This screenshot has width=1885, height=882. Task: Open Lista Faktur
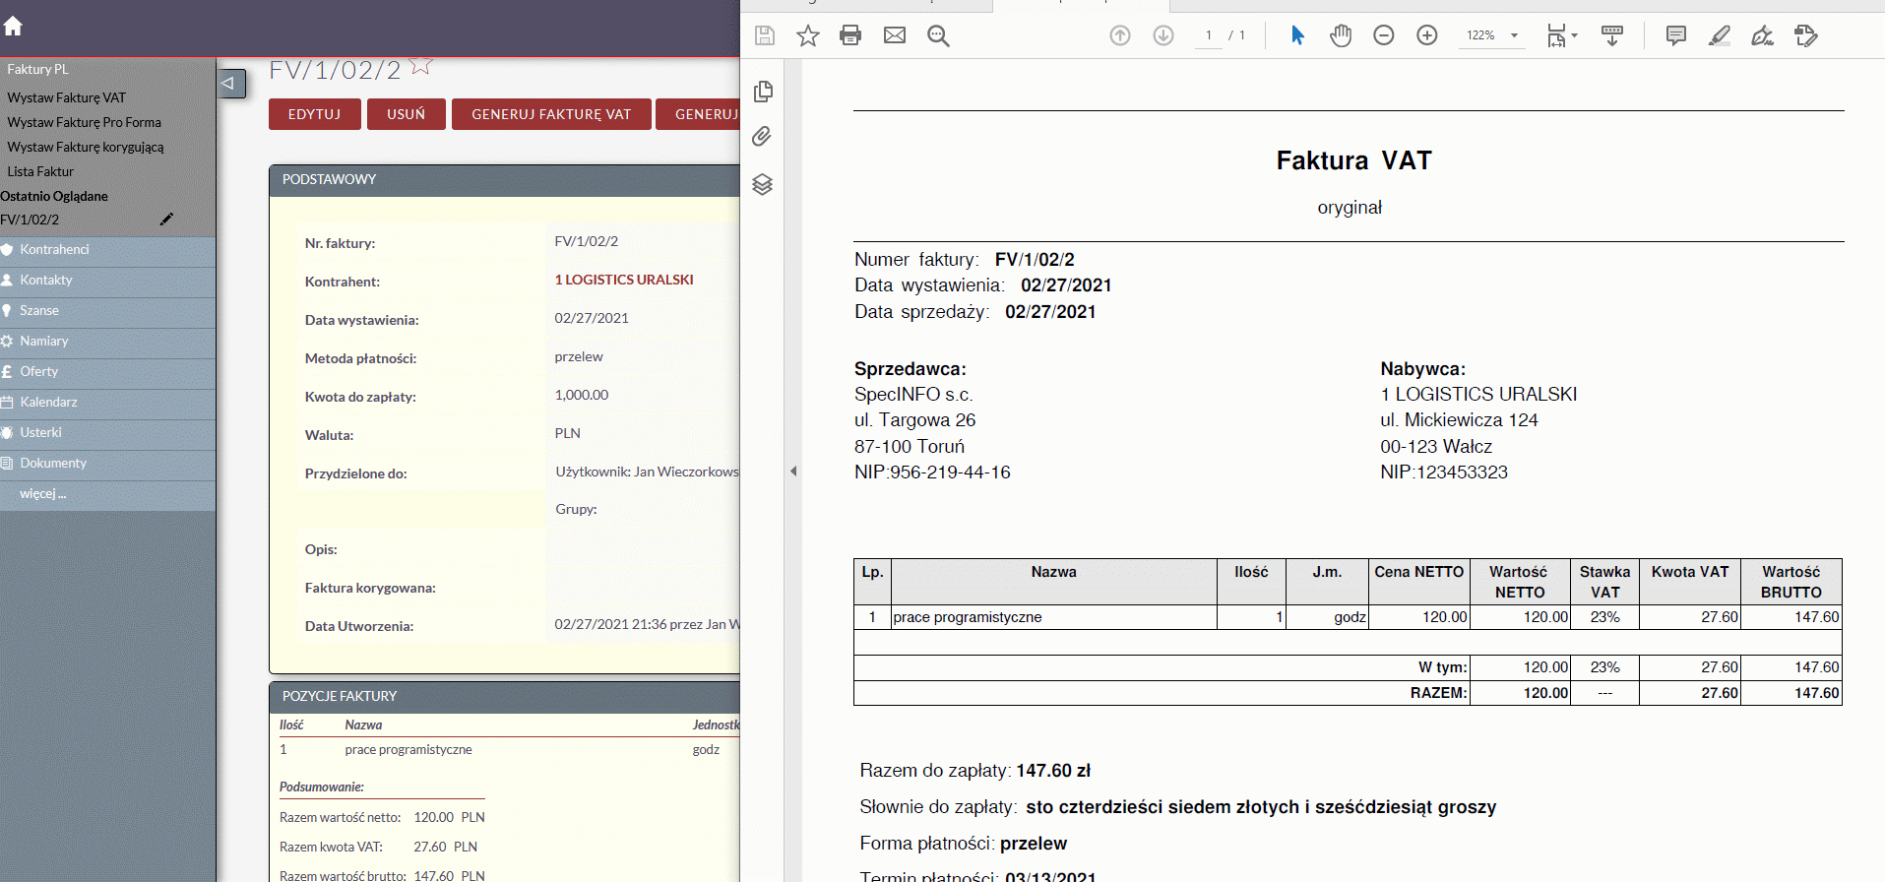(40, 171)
